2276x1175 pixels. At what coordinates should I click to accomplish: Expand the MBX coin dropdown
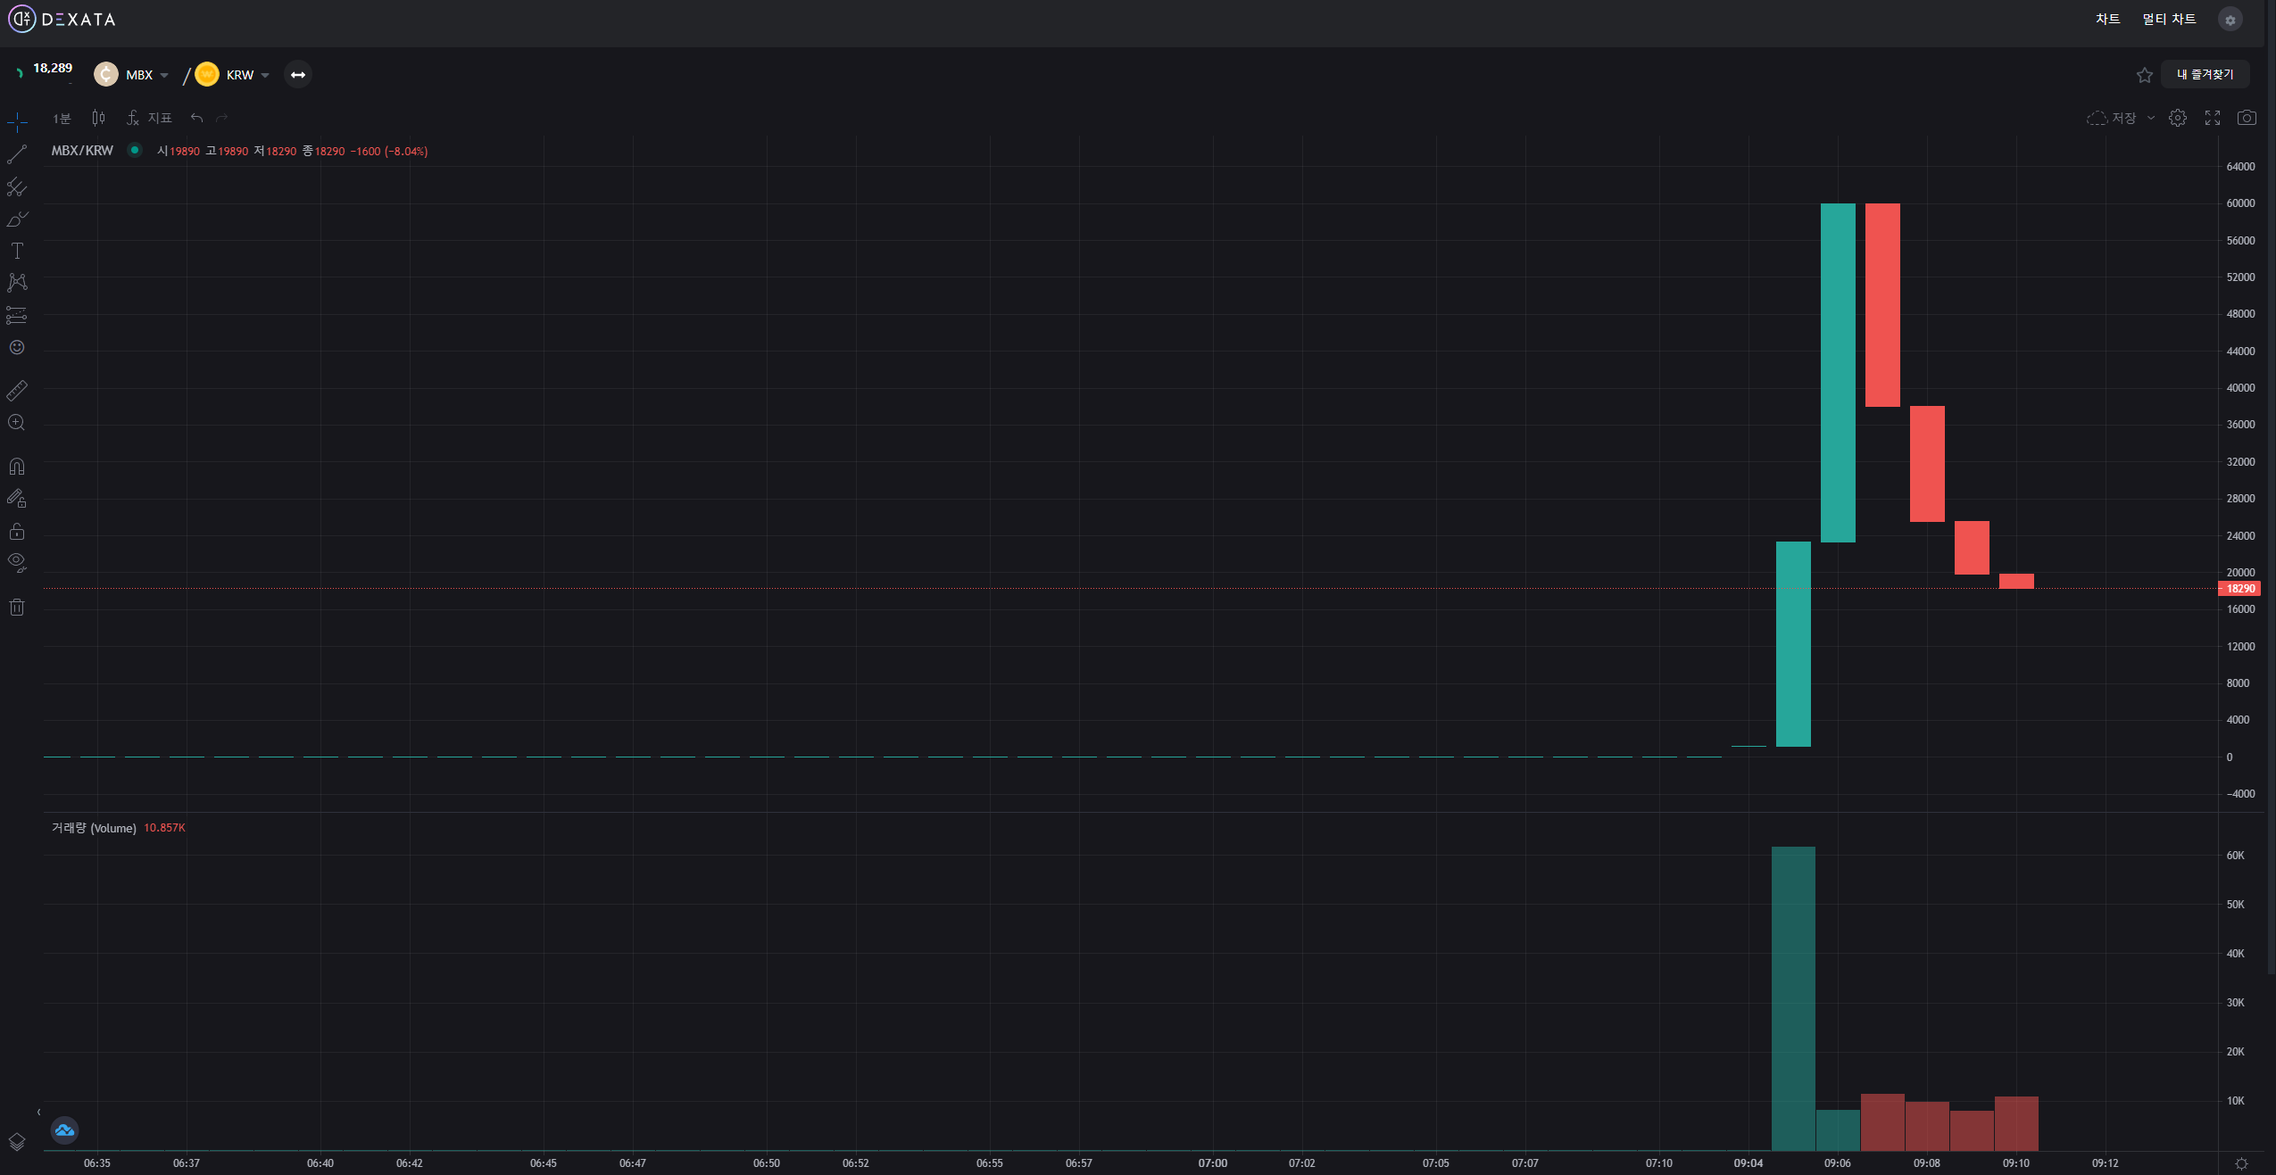(164, 75)
